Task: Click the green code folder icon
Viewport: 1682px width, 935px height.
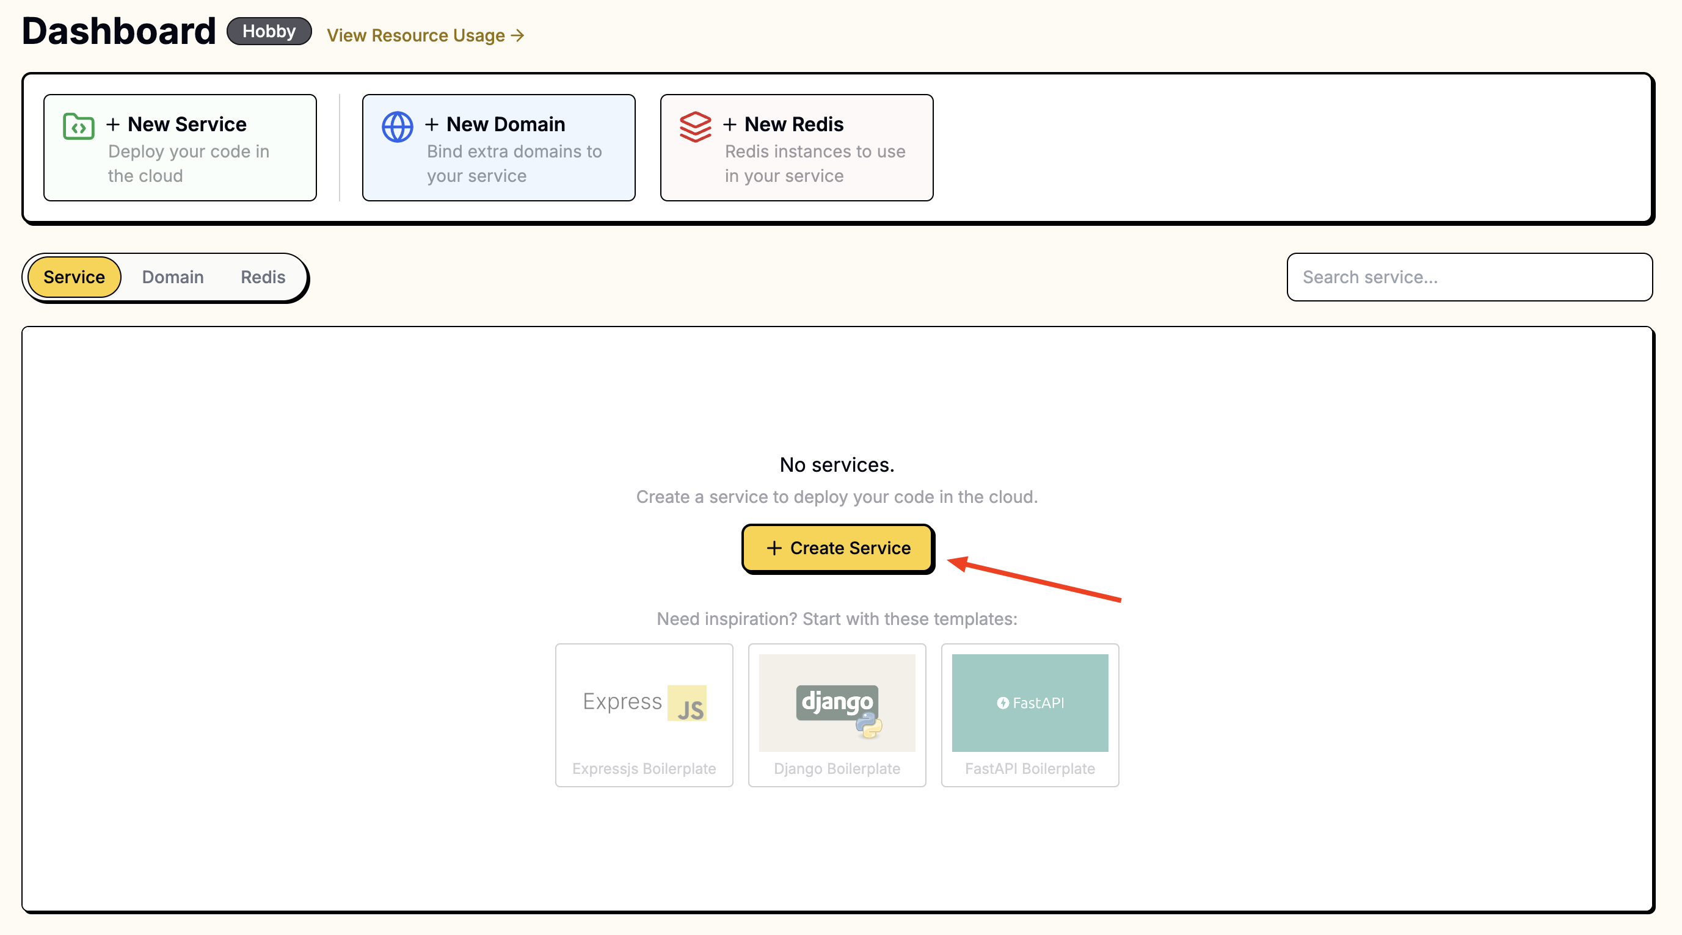Action: point(78,126)
